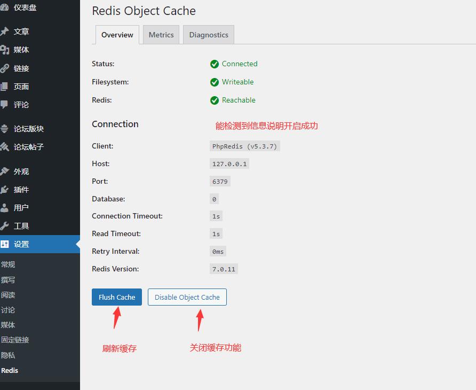Viewport: 476px width, 390px height.
Task: Go to 常规 general settings submenu
Action: click(8, 264)
